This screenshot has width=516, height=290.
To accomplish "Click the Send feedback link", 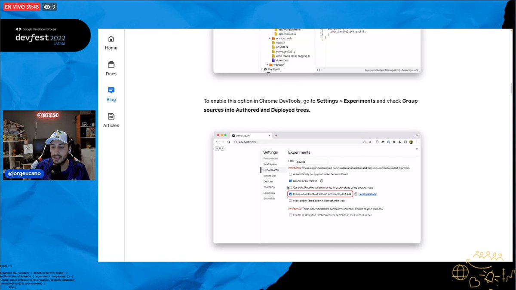I will point(367,194).
